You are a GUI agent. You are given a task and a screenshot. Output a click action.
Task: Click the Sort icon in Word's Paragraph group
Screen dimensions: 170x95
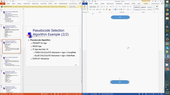128,7
